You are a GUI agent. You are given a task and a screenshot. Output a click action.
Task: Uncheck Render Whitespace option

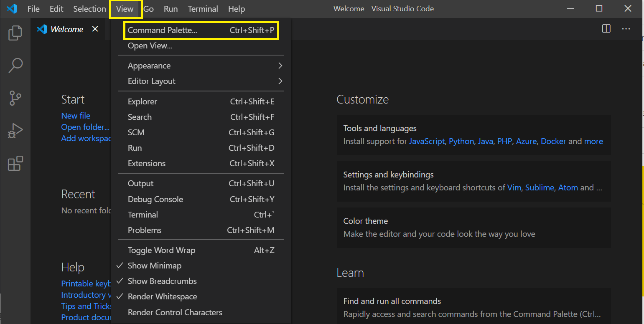[162, 296]
